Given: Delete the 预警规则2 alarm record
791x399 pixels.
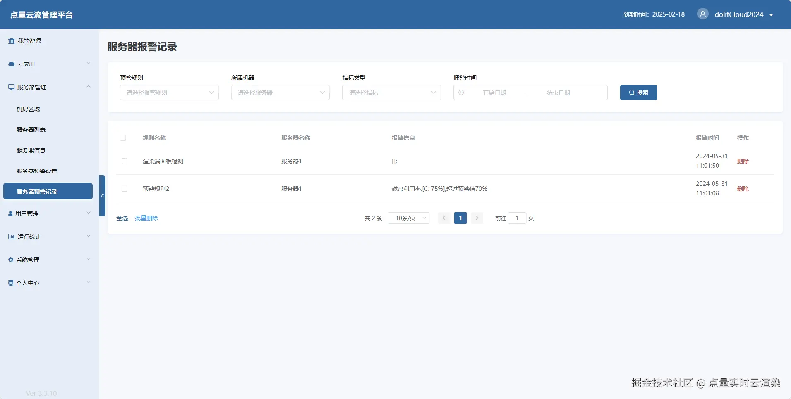Looking at the screenshot, I should [x=743, y=189].
